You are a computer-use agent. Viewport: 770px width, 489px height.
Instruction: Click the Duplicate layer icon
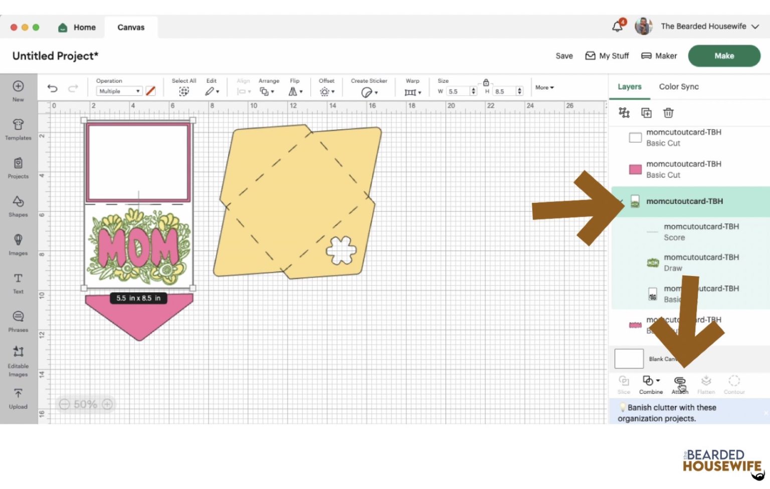pos(647,113)
